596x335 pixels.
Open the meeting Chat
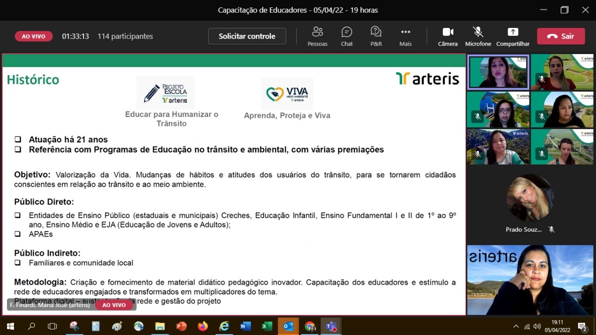(346, 36)
